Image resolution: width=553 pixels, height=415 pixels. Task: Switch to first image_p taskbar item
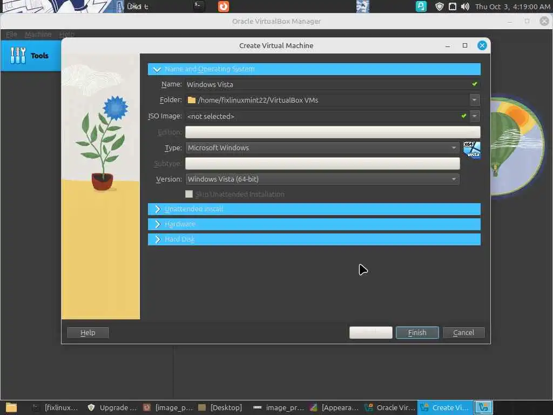[168, 407]
